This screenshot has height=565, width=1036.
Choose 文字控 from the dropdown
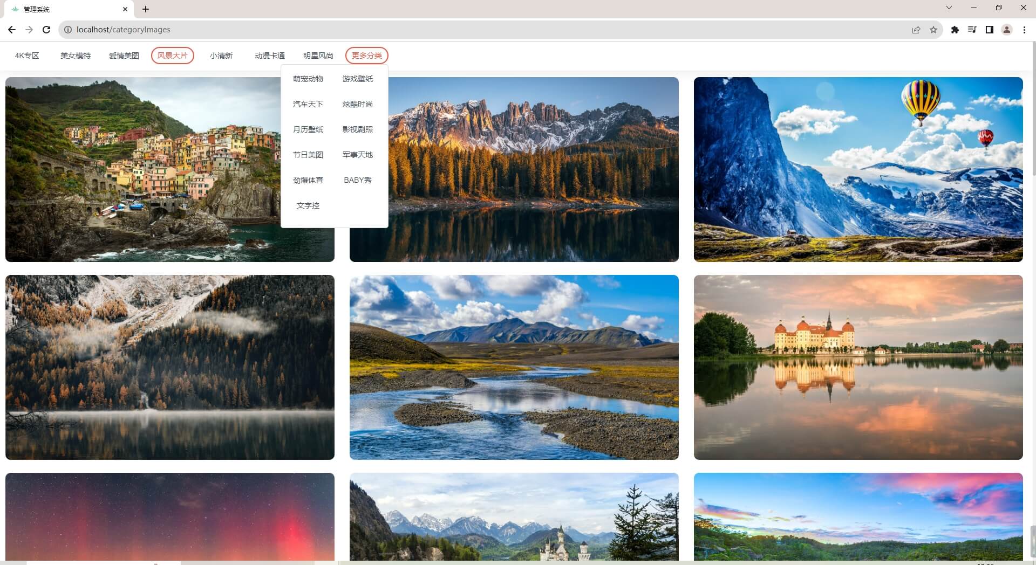(308, 205)
